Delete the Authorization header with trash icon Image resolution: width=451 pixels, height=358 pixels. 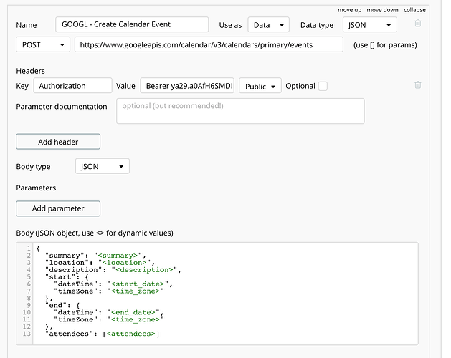(x=417, y=85)
